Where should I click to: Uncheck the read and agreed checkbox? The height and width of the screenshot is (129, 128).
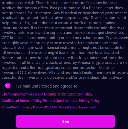[8, 86]
